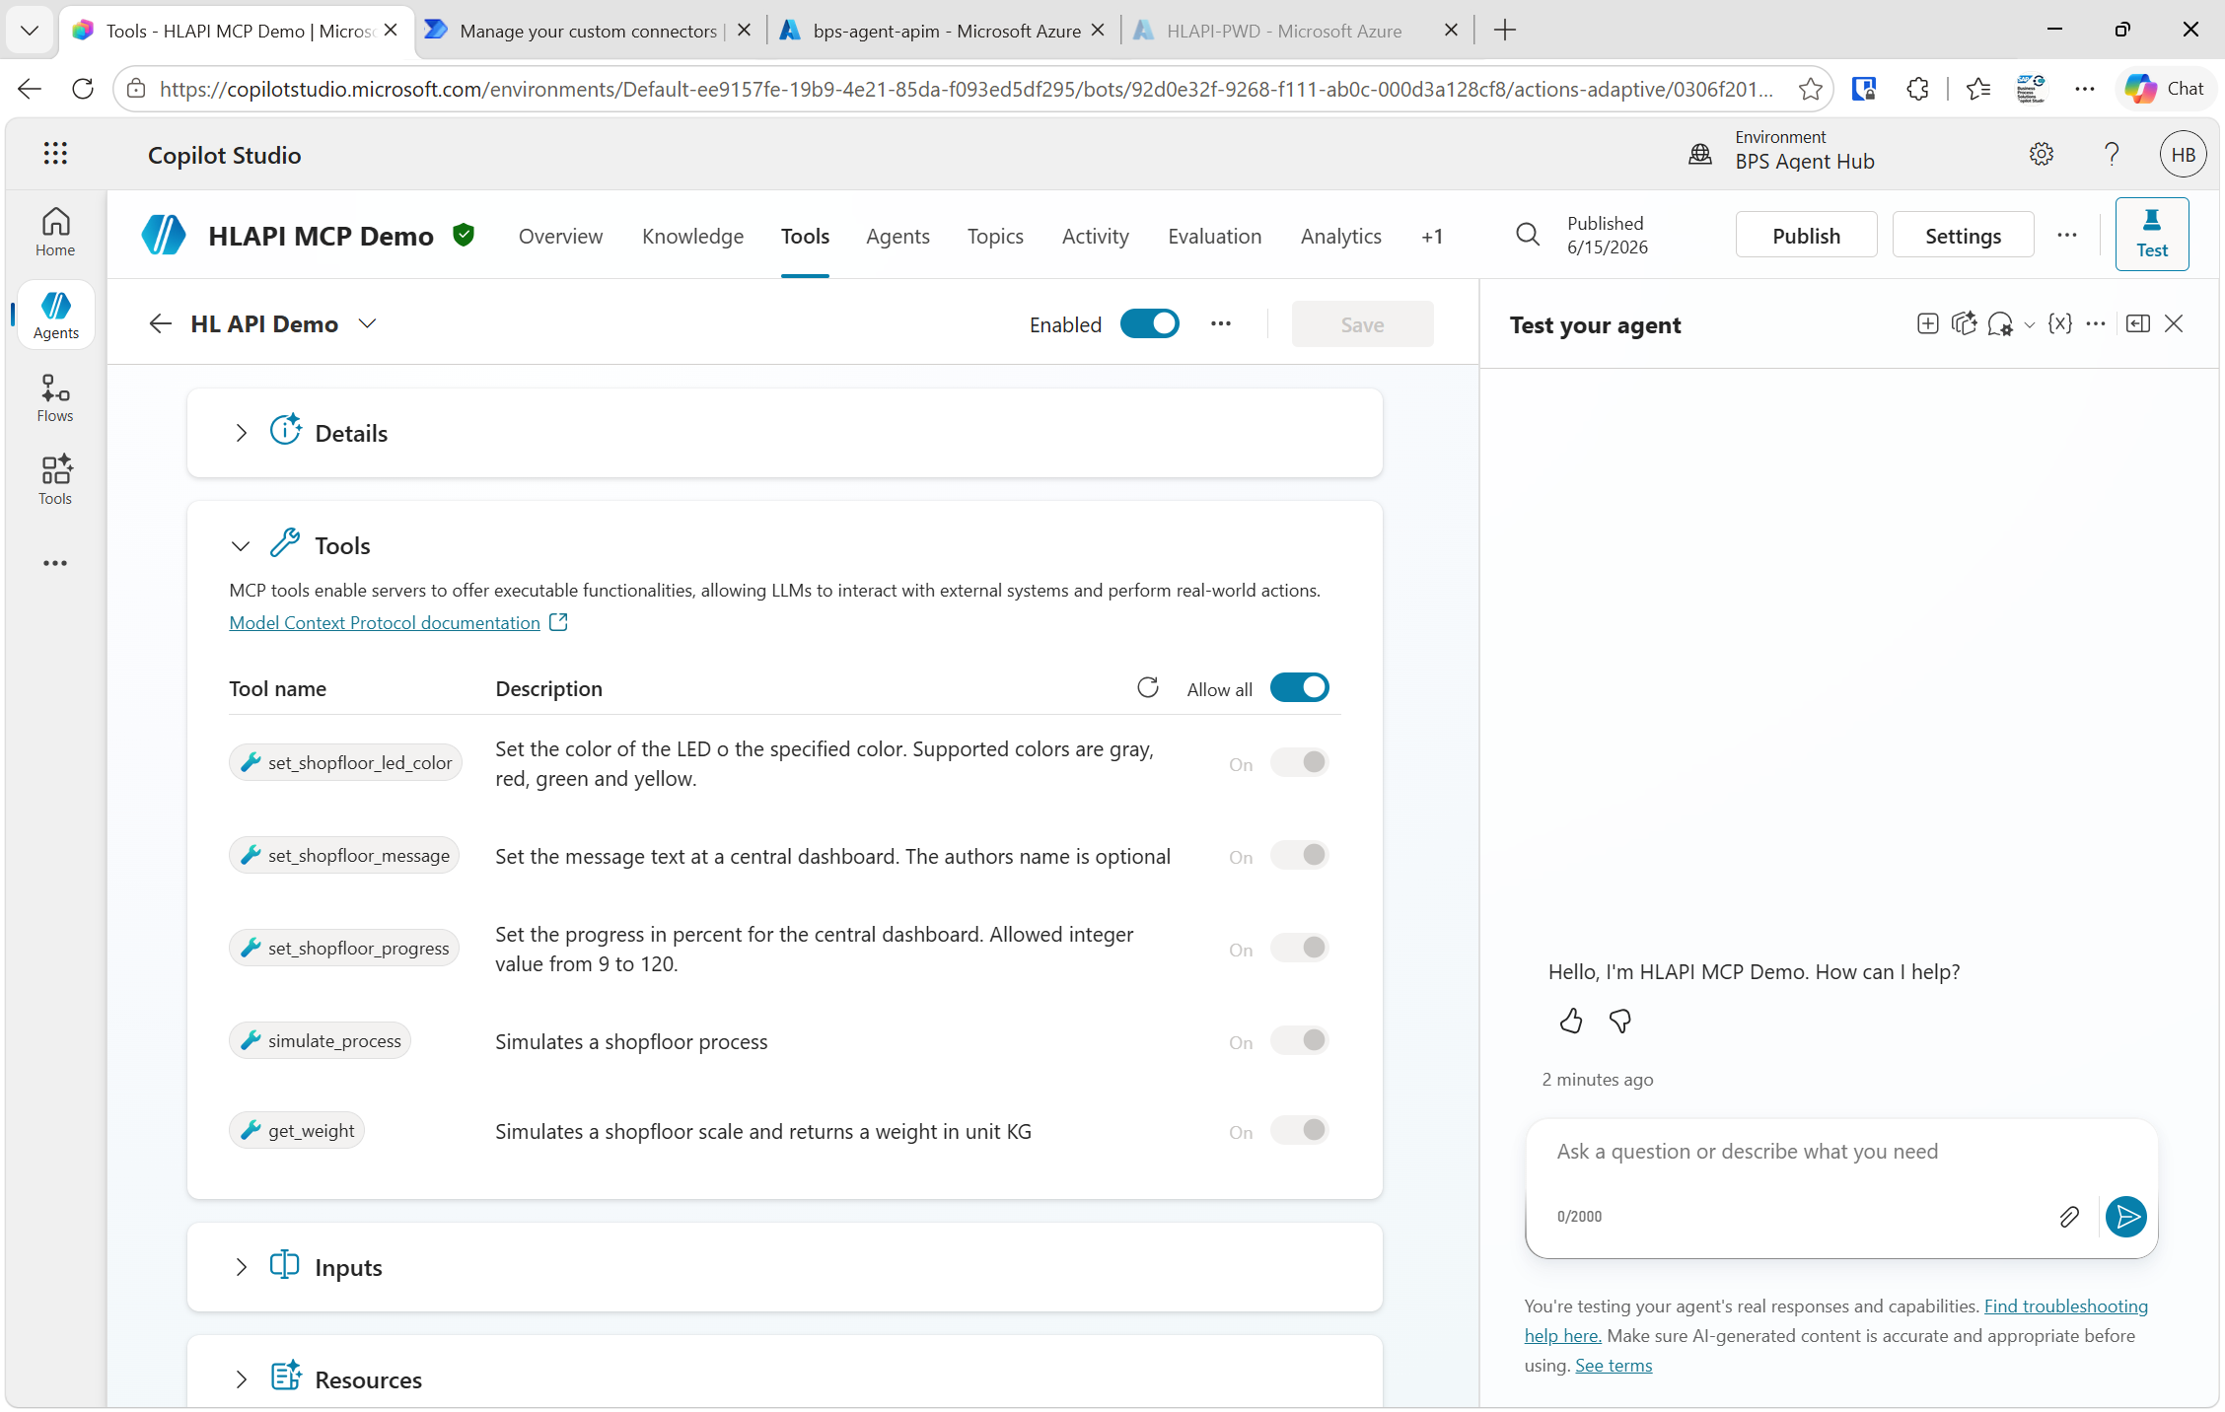Select the get_weight tool name chip
This screenshot has width=2225, height=1412.
[x=297, y=1130]
